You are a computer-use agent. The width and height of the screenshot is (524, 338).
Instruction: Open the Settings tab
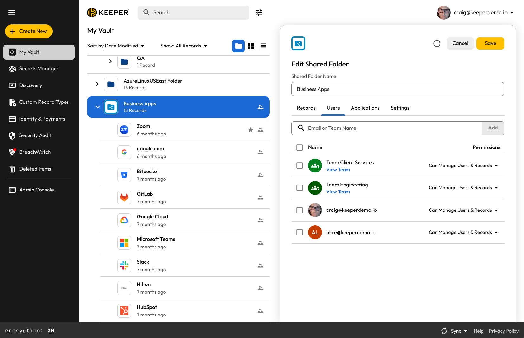(400, 108)
